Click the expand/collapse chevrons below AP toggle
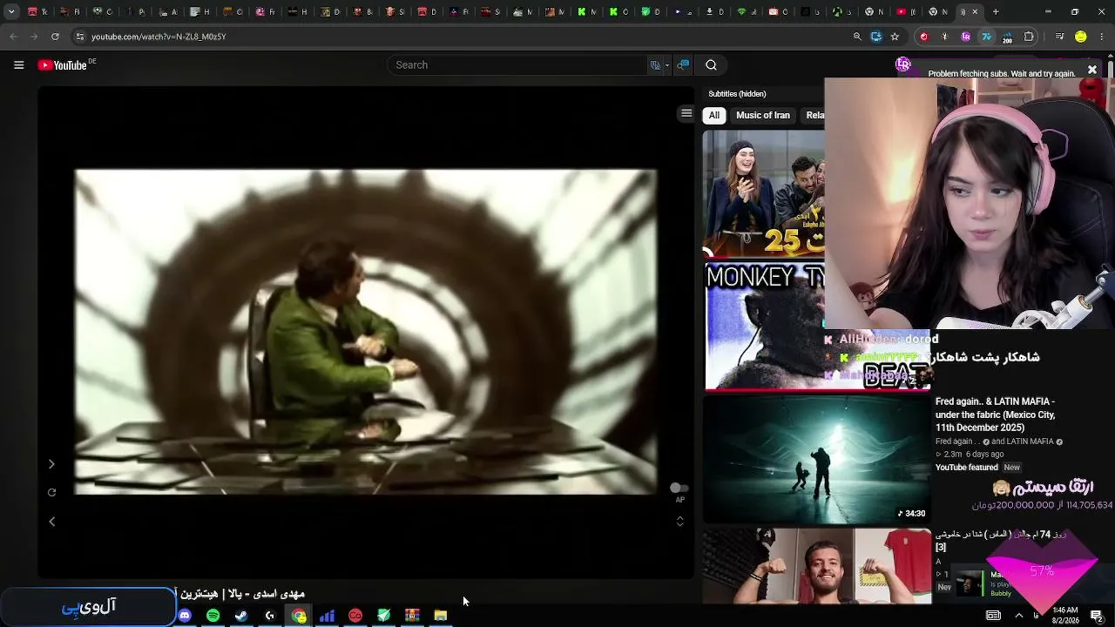 click(679, 521)
